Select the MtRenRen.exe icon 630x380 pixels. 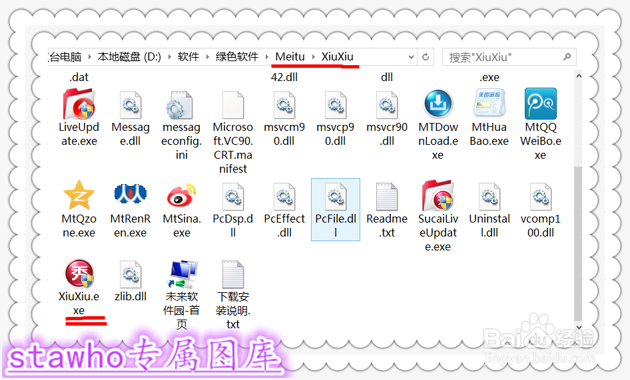coord(130,194)
